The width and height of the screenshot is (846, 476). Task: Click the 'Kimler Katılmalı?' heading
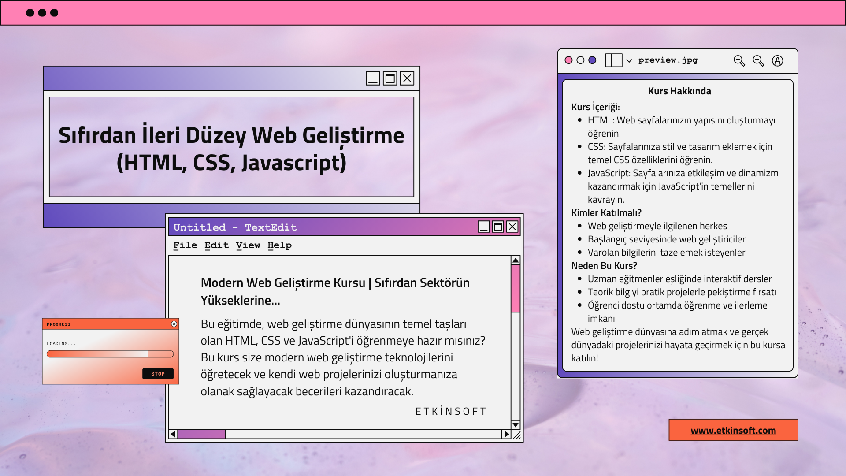click(606, 213)
